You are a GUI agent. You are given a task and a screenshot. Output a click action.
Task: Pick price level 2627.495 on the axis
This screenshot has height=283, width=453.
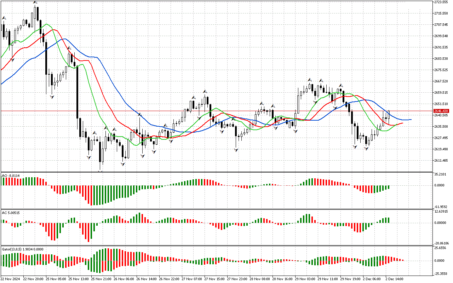(441, 138)
